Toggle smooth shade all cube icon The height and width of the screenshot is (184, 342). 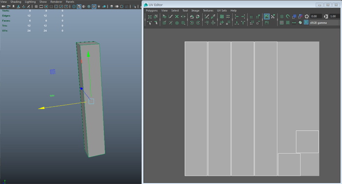[79, 6]
